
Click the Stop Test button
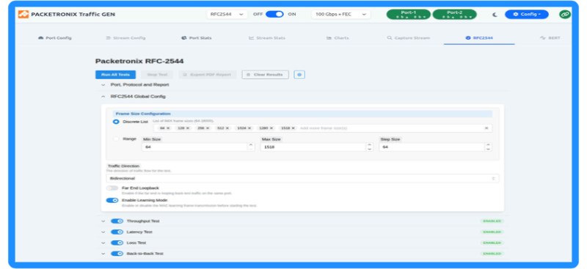tap(157, 75)
